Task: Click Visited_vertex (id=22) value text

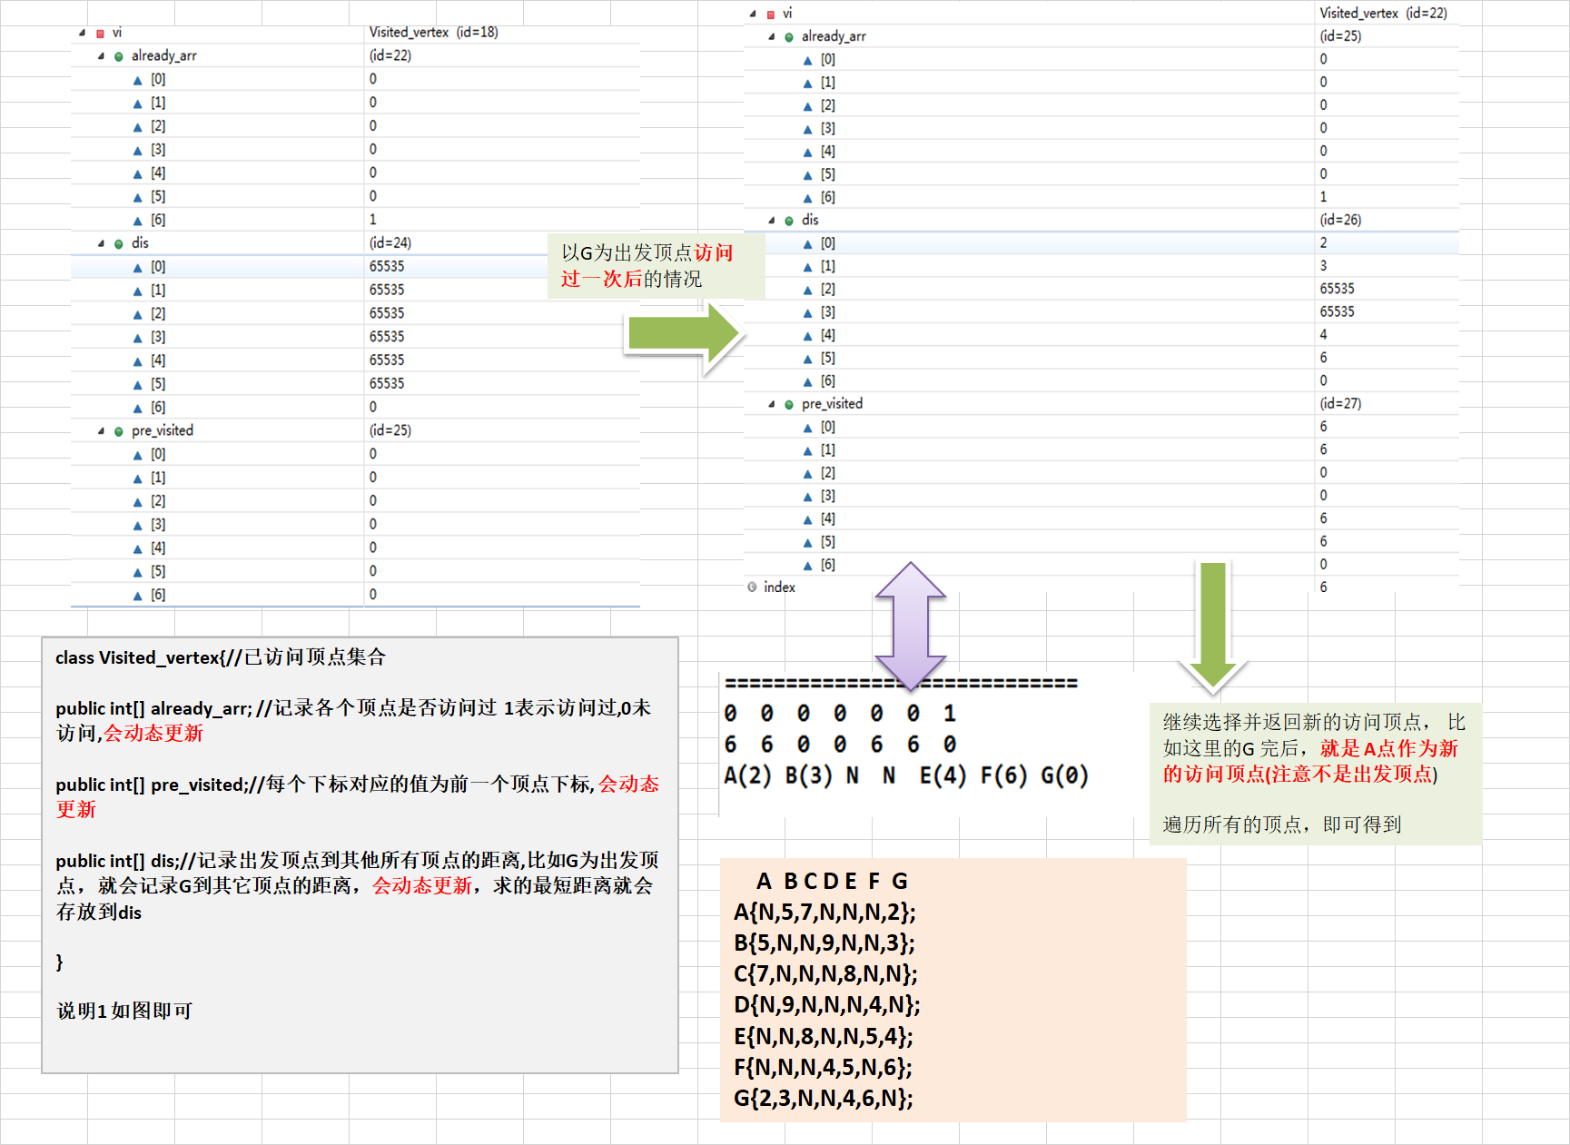Action: click(1383, 14)
